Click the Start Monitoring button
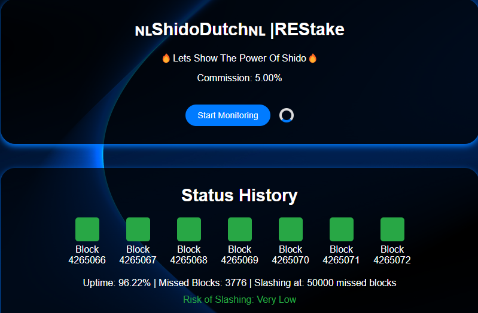 pyautogui.click(x=228, y=115)
